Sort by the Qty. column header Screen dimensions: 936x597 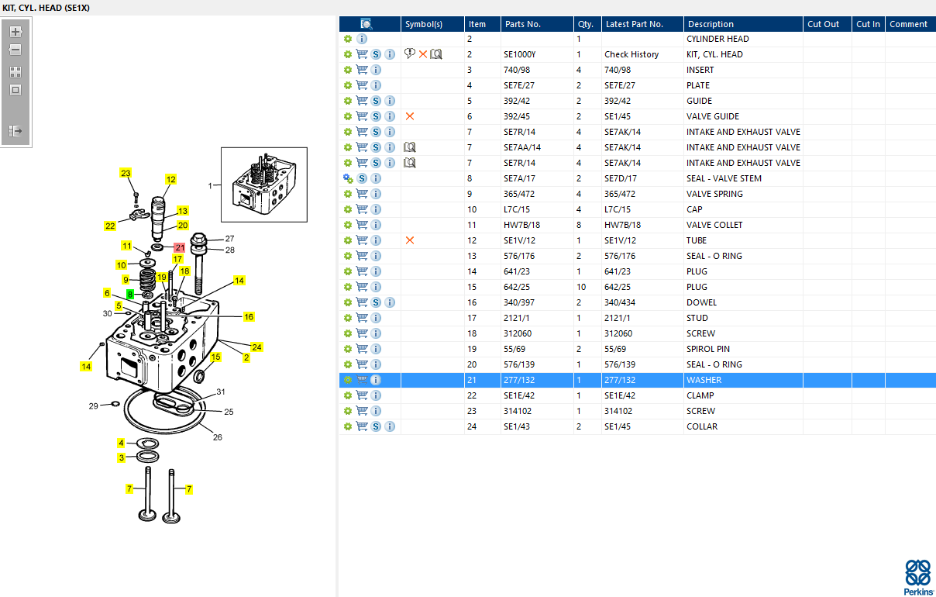[587, 24]
